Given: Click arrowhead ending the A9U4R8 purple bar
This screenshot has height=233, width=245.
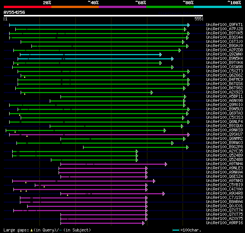Looking at the screenshot, I should tap(164, 194).
